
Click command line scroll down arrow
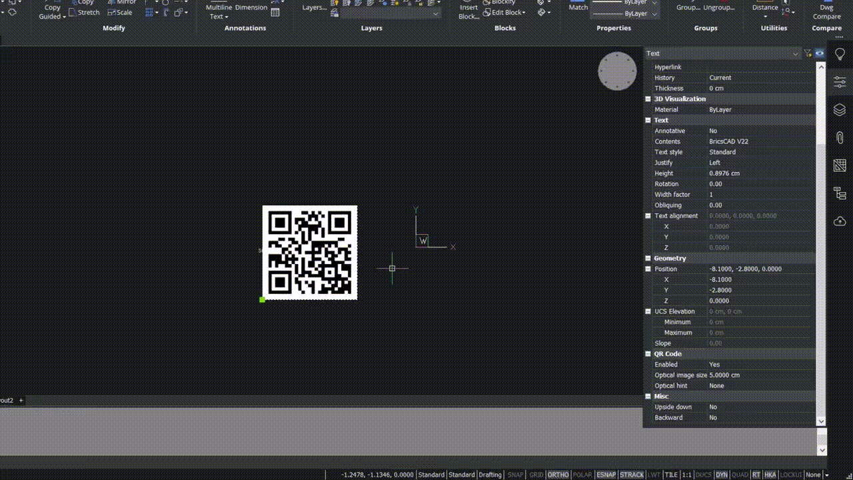click(821, 451)
